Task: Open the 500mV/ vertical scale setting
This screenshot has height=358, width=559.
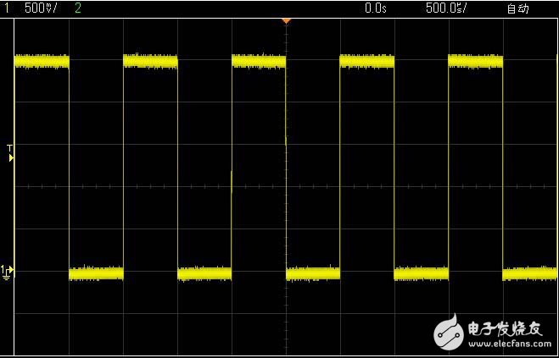Action: (x=42, y=8)
